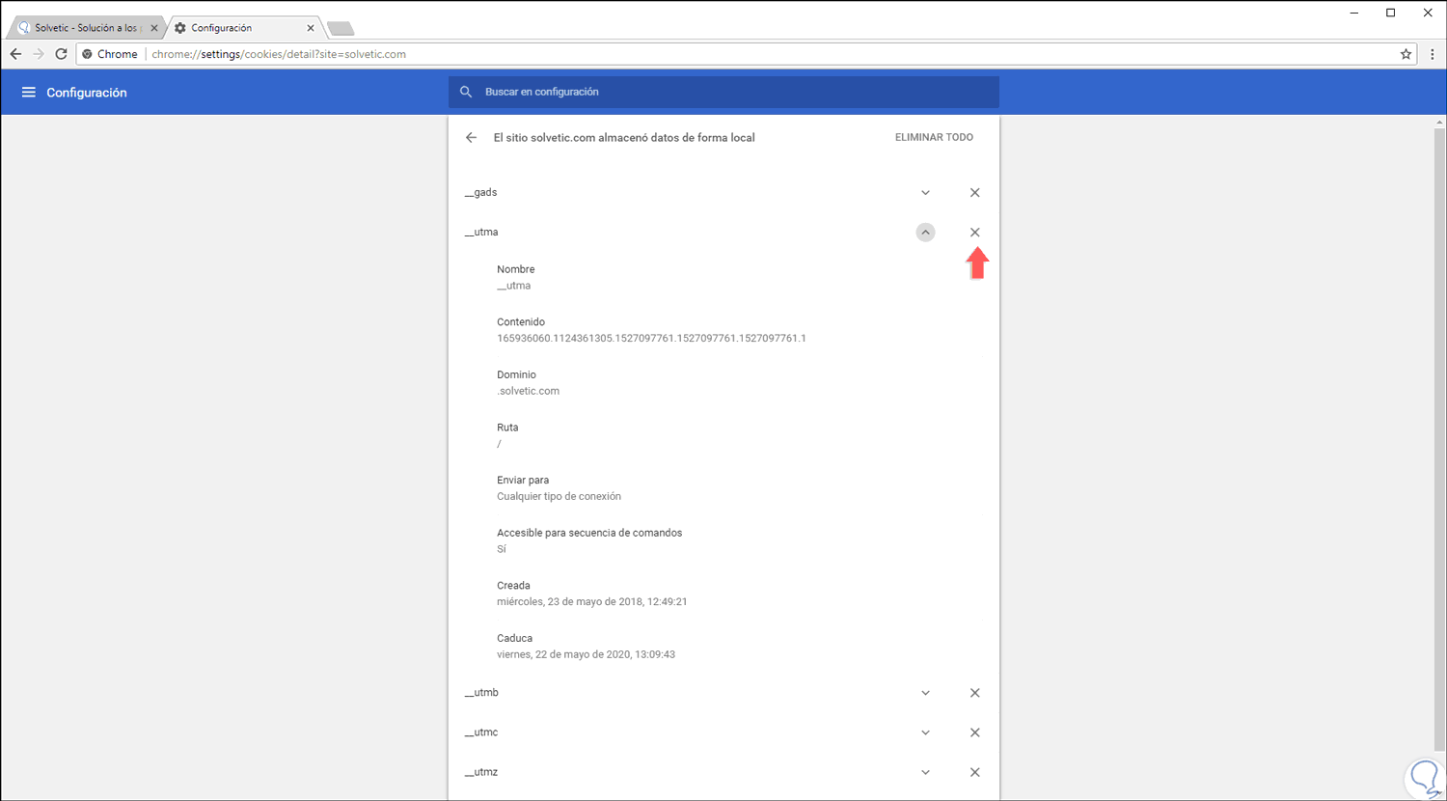Click the Nombre label
The width and height of the screenshot is (1447, 801).
pyautogui.click(x=515, y=269)
